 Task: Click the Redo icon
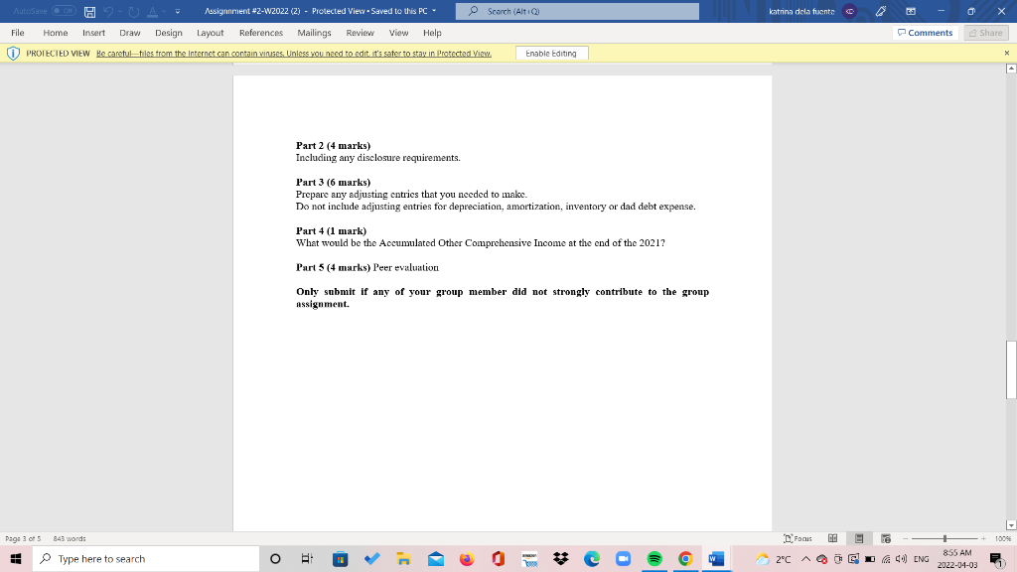tap(133, 11)
